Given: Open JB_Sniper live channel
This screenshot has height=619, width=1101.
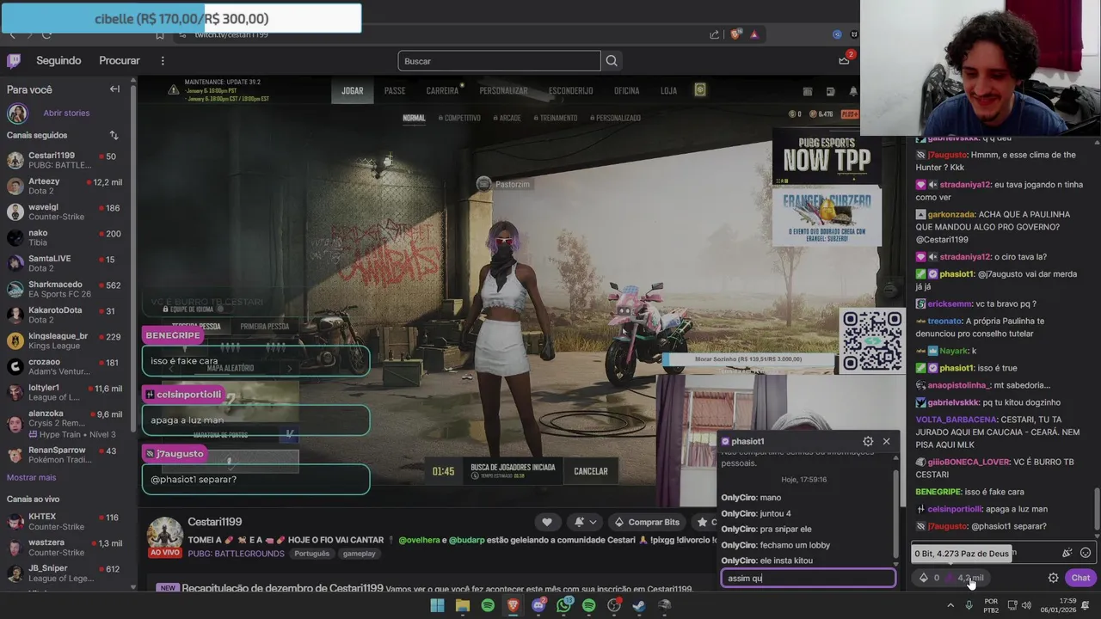Looking at the screenshot, I should click(x=66, y=573).
